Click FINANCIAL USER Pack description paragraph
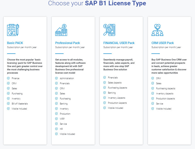 (x=119, y=65)
